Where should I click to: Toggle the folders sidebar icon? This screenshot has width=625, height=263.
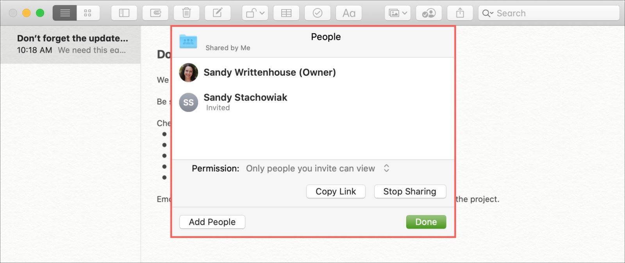124,13
